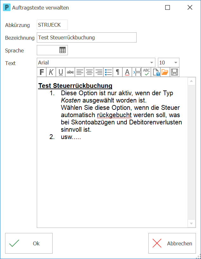Click the document text template icon
This screenshot has height=259, width=201.
156,72
